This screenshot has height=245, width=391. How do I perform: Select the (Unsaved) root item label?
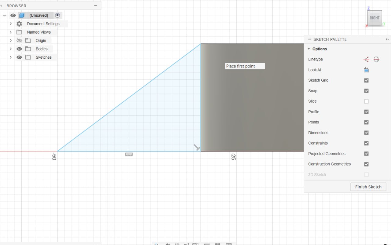coord(39,15)
